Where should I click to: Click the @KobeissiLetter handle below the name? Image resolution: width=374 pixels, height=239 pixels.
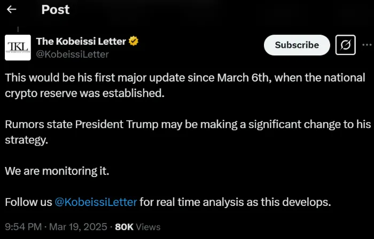click(x=72, y=54)
